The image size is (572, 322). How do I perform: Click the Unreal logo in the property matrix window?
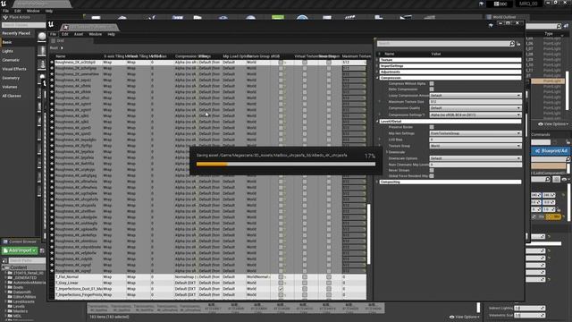pyautogui.click(x=51, y=24)
